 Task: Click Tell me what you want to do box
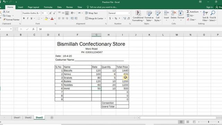click(x=102, y=7)
